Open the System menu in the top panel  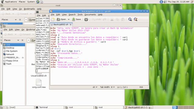(x=31, y=2)
